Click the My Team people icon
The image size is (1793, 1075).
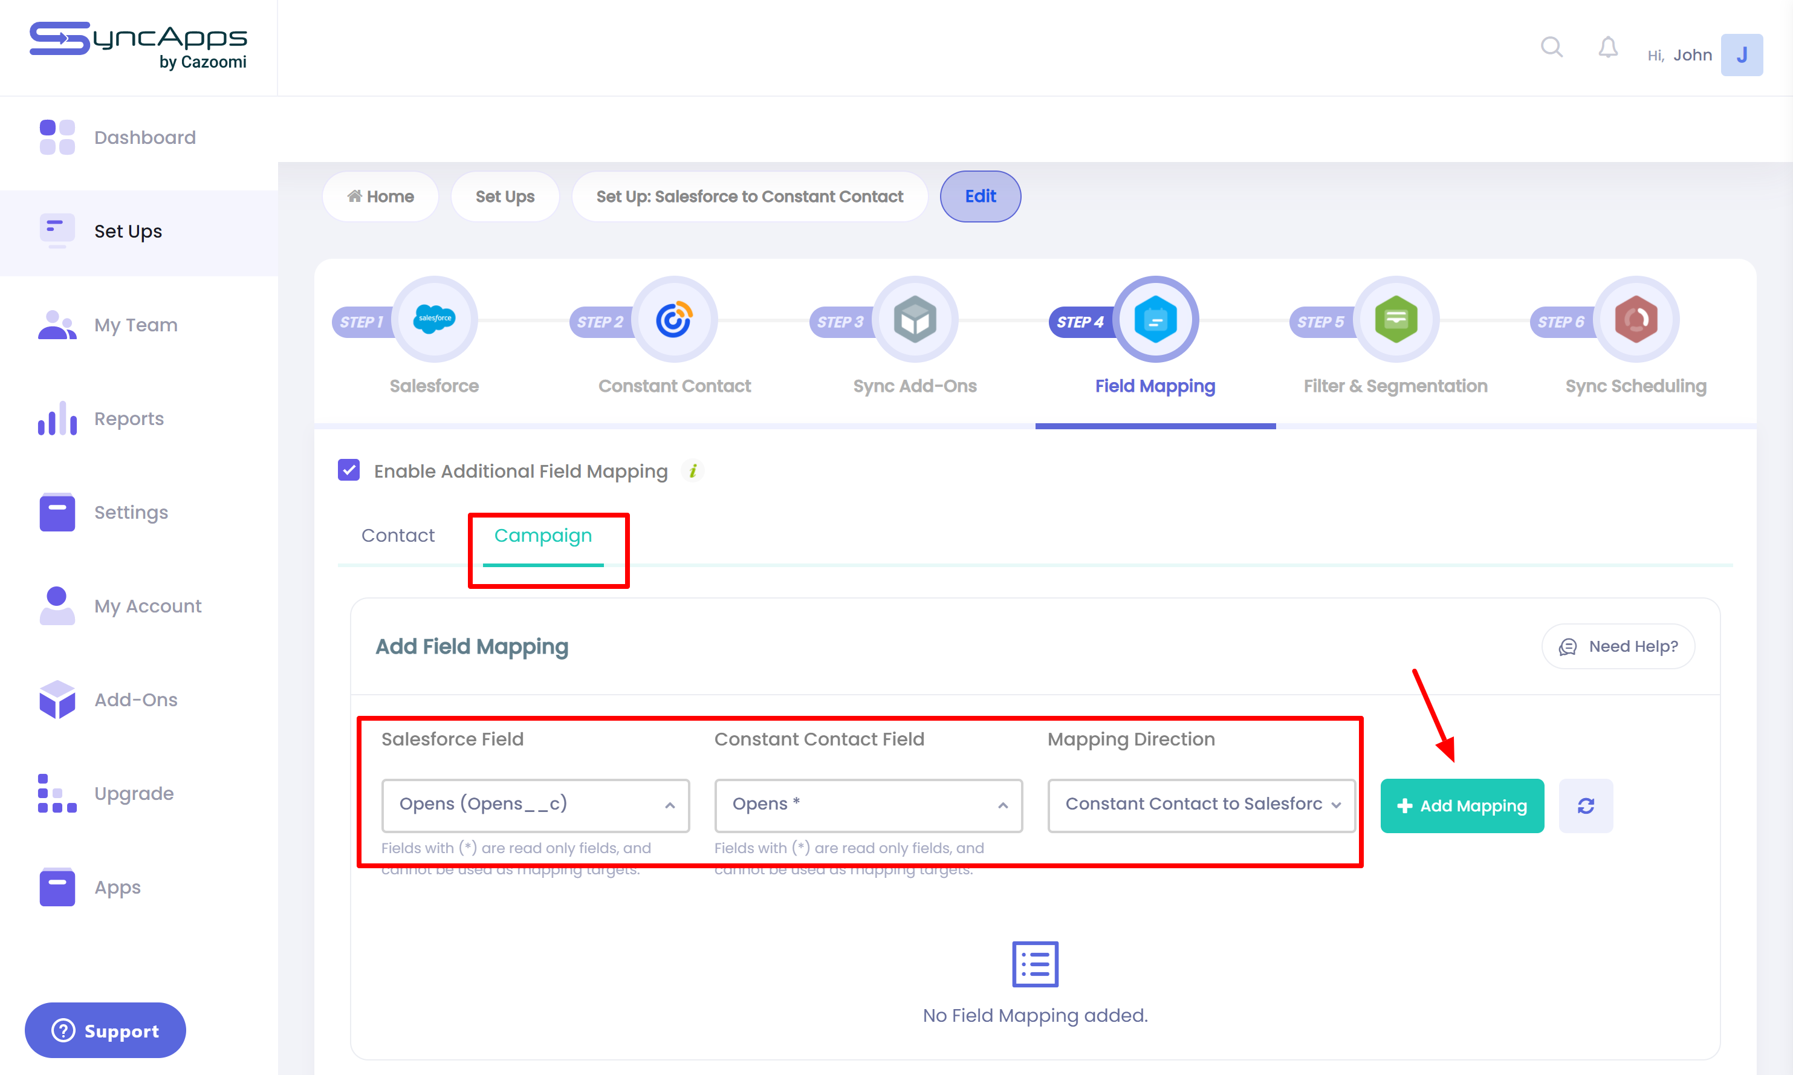click(57, 325)
